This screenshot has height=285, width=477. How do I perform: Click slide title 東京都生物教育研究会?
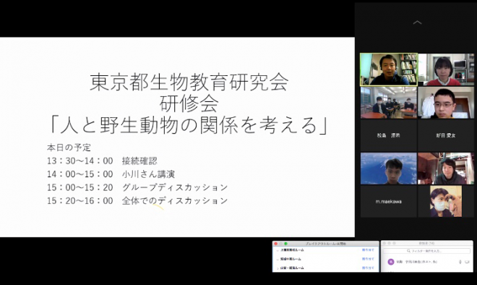coord(189,82)
